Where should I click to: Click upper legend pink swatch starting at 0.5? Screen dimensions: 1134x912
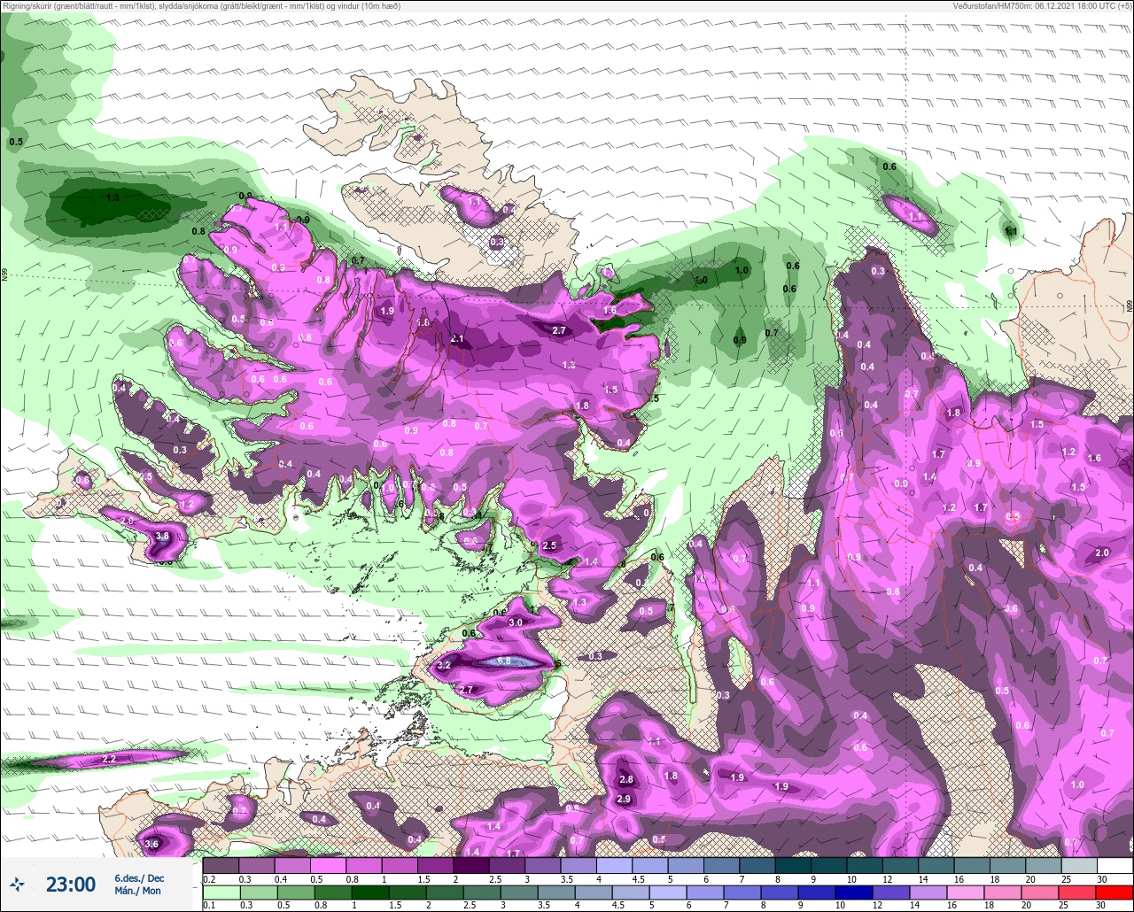[x=328, y=866]
